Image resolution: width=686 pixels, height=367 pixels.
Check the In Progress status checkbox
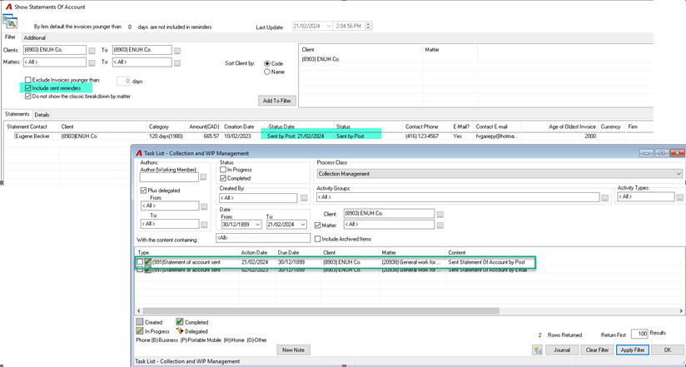pos(223,170)
